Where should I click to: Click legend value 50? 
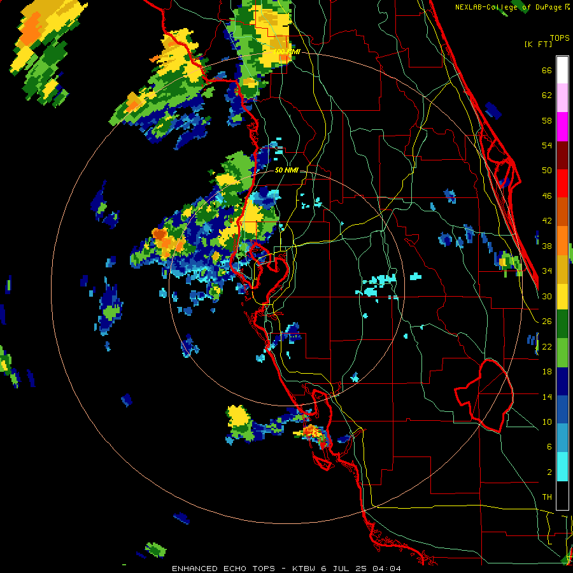[x=547, y=170]
